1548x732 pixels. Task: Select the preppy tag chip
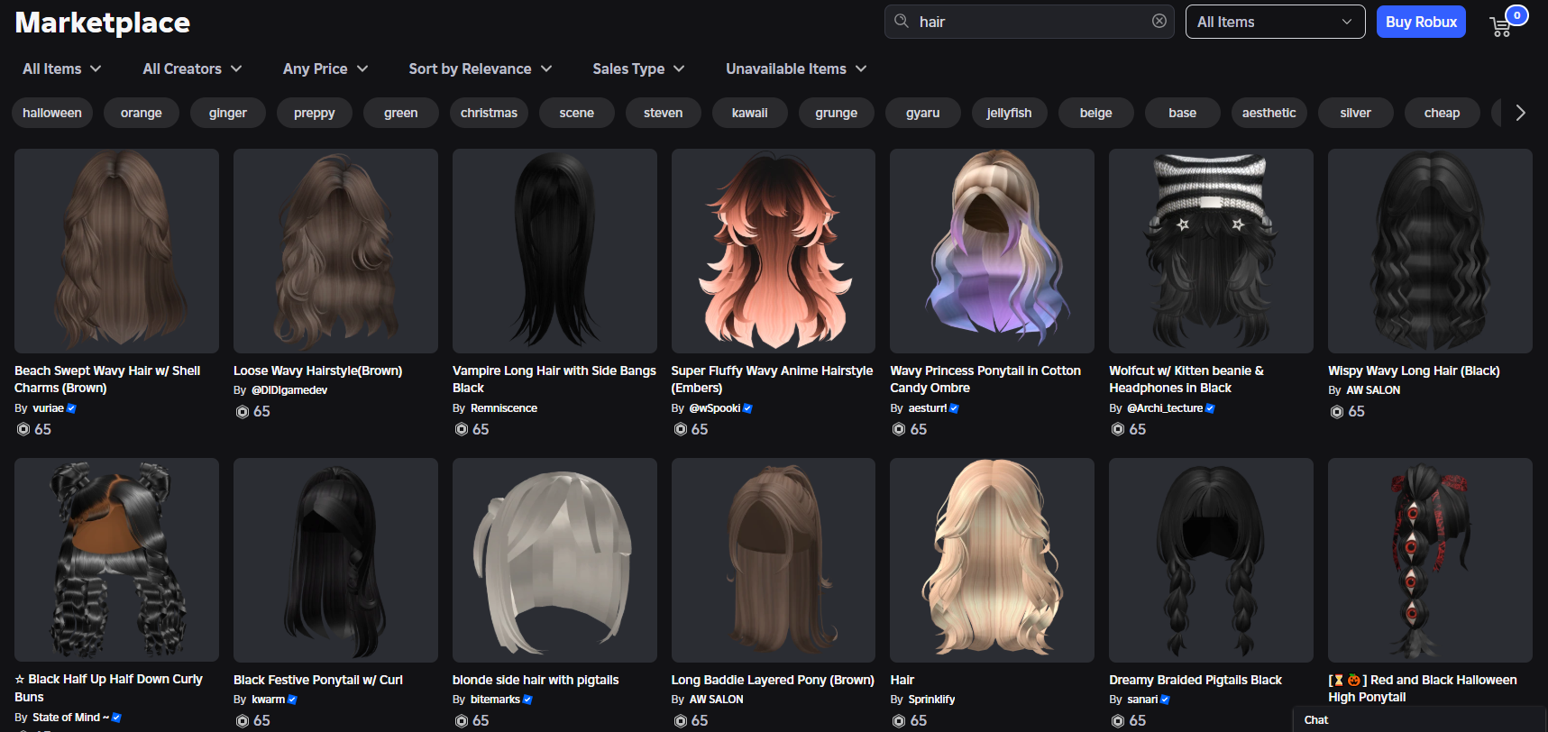click(315, 113)
